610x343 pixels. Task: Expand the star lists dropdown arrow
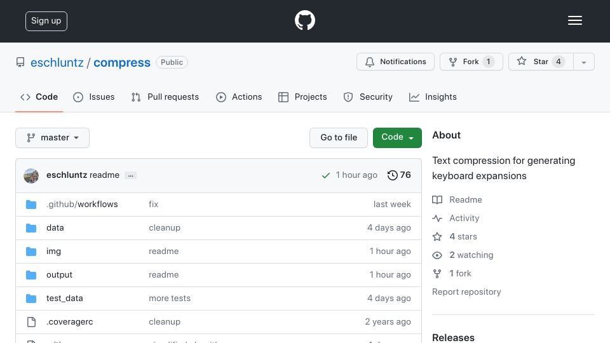point(583,62)
